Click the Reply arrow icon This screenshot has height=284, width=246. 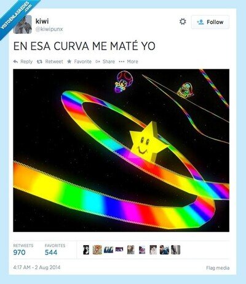click(x=15, y=62)
